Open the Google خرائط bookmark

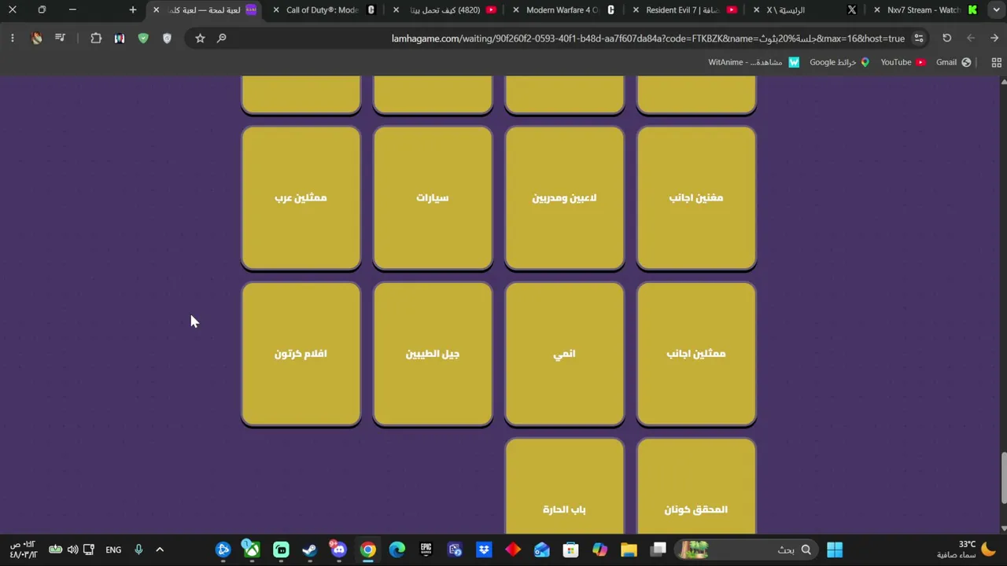[839, 62]
